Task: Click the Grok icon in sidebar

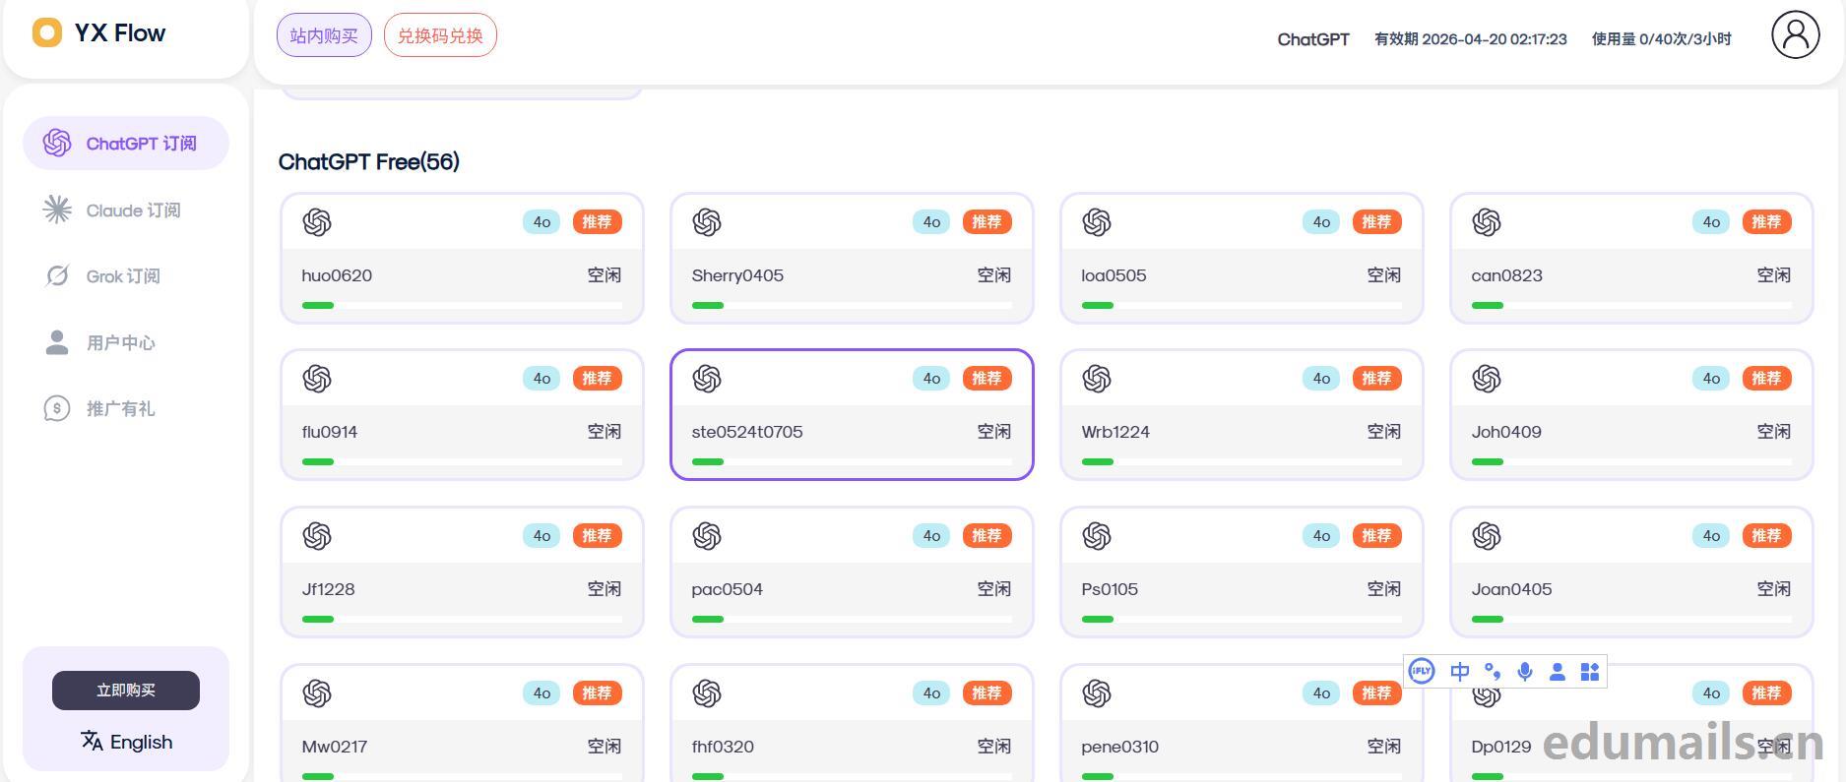Action: (x=57, y=276)
